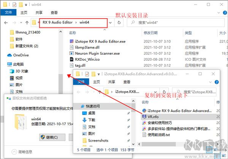Sort by 类型 column header
Screen dimensions: 228x159
point(188,33)
